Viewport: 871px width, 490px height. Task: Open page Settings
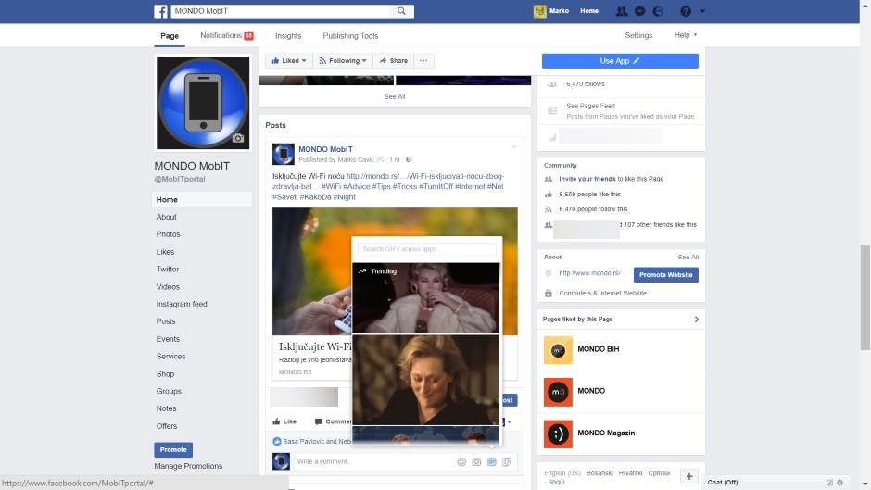tap(638, 35)
